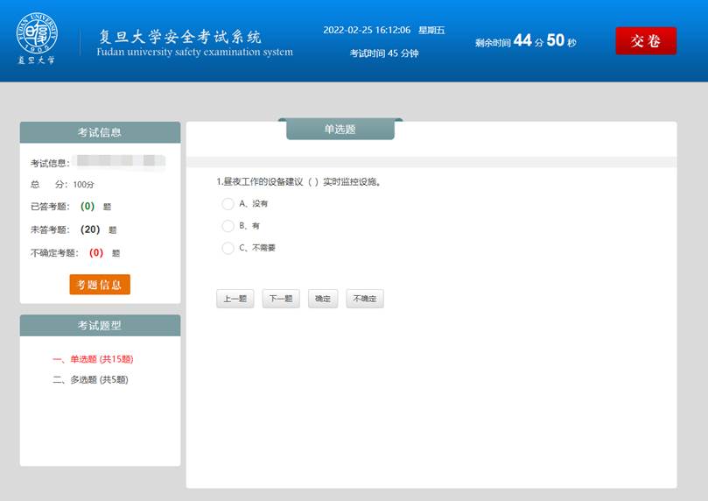Choose radio option C、不需要

tap(228, 248)
